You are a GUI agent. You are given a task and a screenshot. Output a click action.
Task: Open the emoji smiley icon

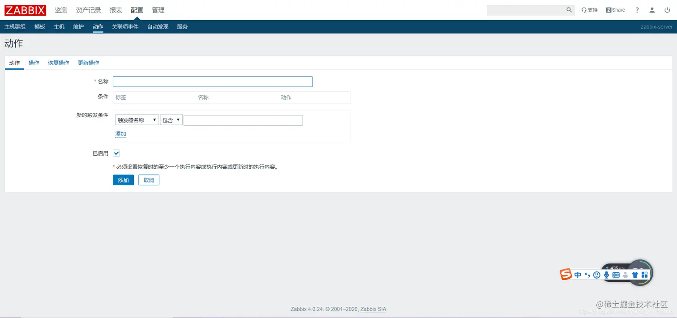(596, 275)
